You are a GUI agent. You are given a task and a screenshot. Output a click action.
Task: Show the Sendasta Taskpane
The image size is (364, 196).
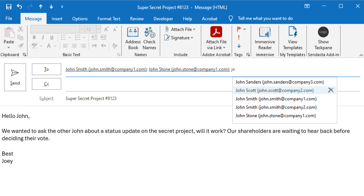(323, 38)
